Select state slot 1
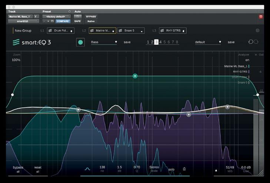The height and width of the screenshot is (183, 270). pyautogui.click(x=148, y=42)
